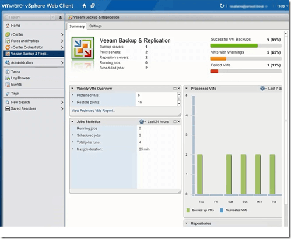Click the vCenter icon in navigator
Image resolution: width=291 pixels, height=239 pixels.
point(8,34)
